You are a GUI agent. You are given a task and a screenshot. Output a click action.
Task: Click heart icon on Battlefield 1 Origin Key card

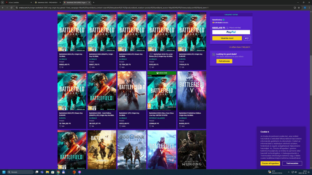tap(121, 126)
